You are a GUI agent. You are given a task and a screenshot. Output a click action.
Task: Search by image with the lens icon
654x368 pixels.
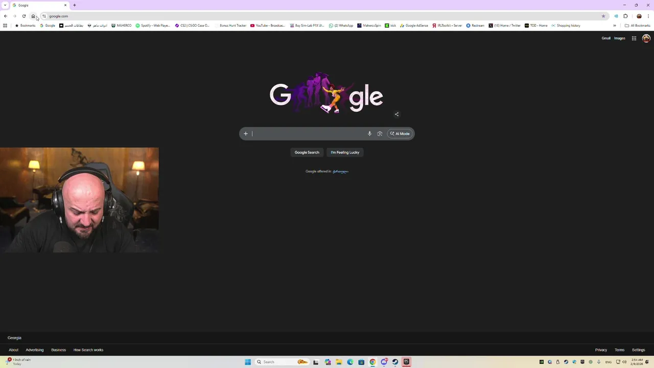click(380, 134)
